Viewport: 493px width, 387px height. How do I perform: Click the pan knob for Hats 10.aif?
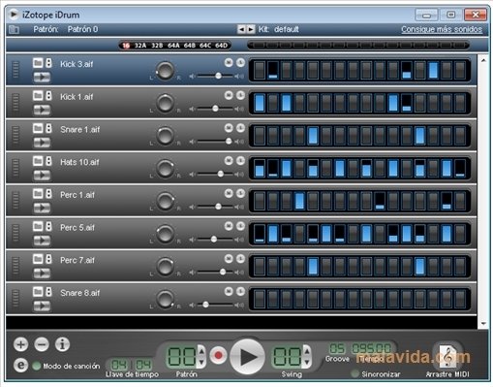click(166, 169)
